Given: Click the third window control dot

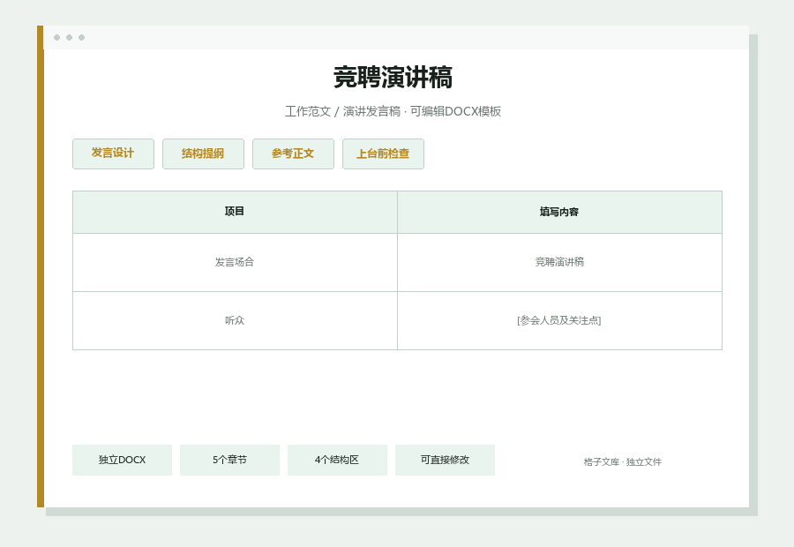Looking at the screenshot, I should (x=81, y=37).
